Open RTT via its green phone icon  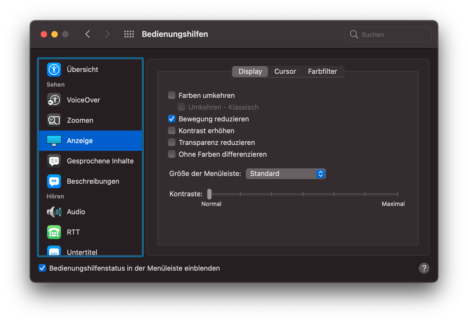[x=54, y=232]
